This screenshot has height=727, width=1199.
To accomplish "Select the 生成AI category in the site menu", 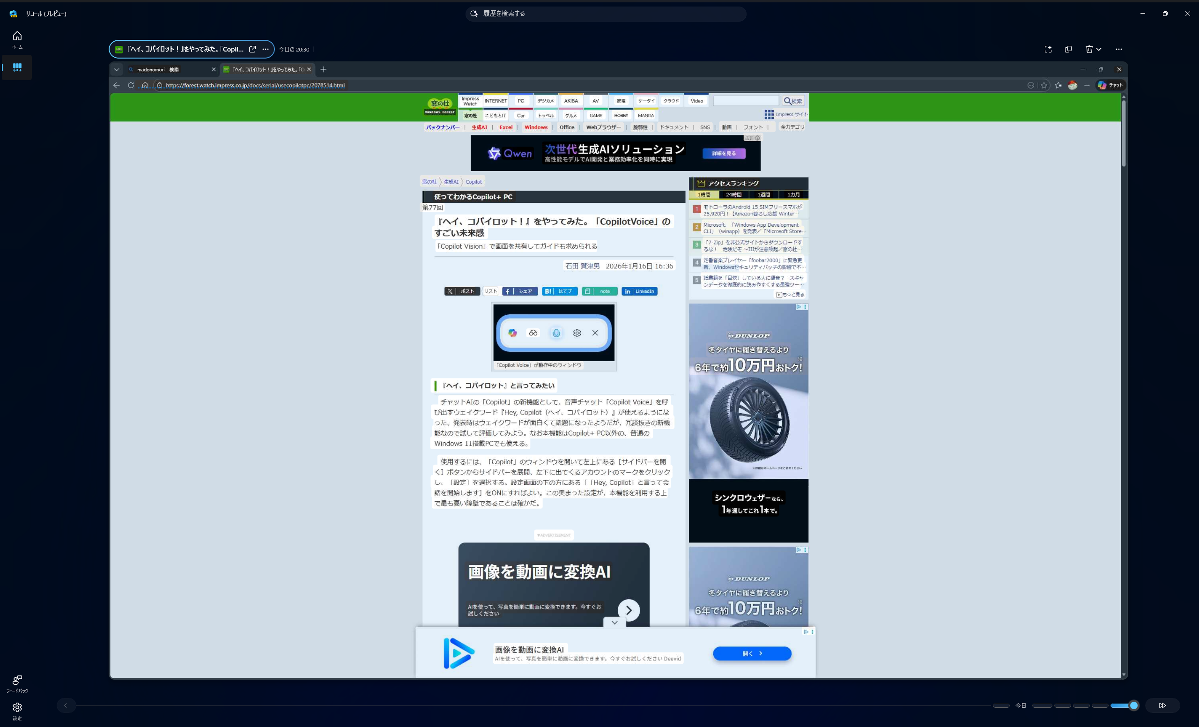I will click(x=479, y=127).
